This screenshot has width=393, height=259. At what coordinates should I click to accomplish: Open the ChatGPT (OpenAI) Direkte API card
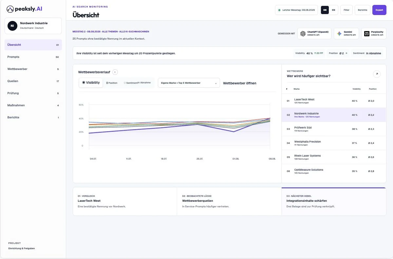click(314, 34)
